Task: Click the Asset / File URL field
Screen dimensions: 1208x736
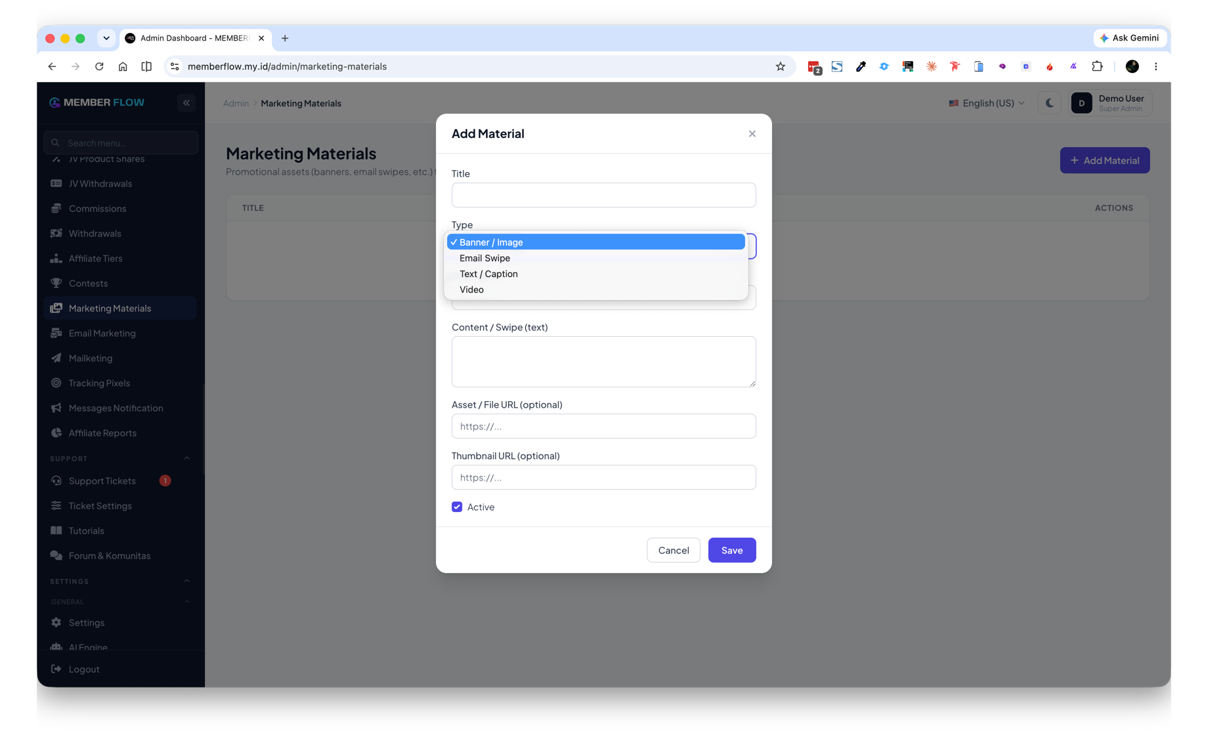Action: pos(603,426)
